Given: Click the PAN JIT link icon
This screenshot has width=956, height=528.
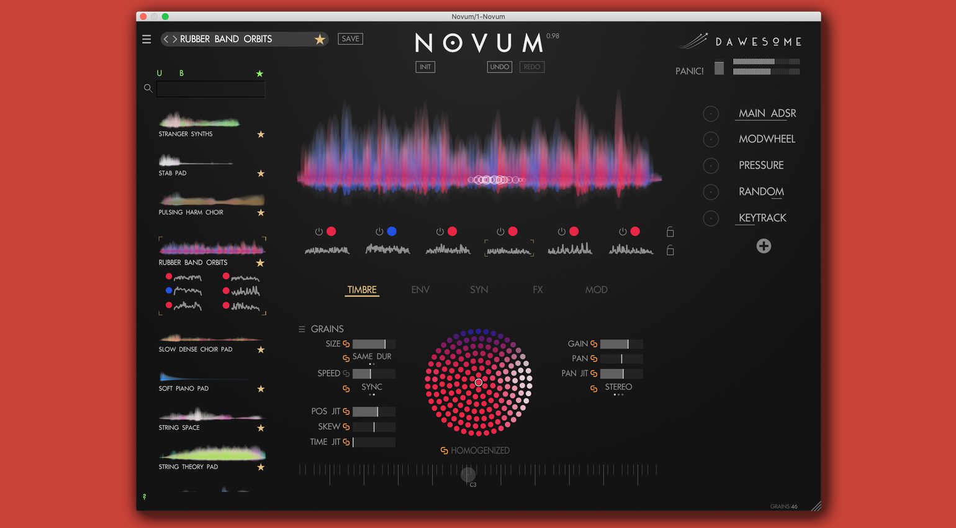Looking at the screenshot, I should [x=593, y=373].
